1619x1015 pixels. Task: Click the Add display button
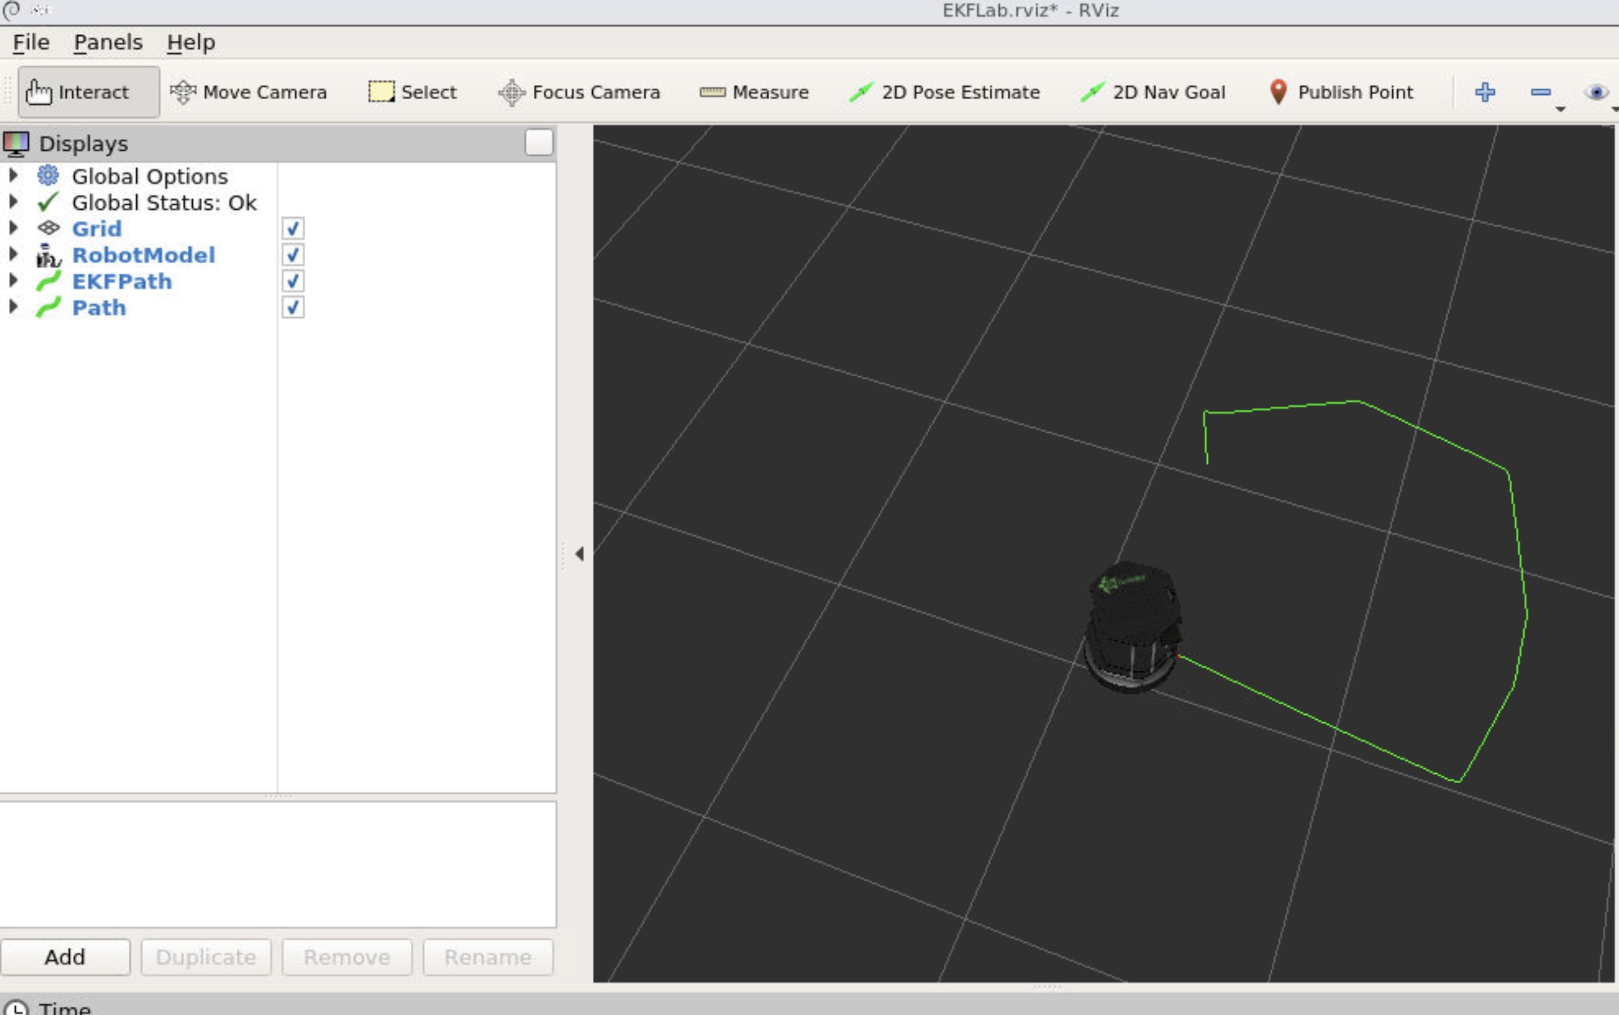coord(66,957)
